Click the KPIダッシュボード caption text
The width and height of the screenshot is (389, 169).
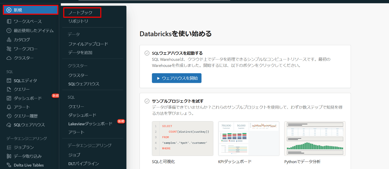[235, 161]
